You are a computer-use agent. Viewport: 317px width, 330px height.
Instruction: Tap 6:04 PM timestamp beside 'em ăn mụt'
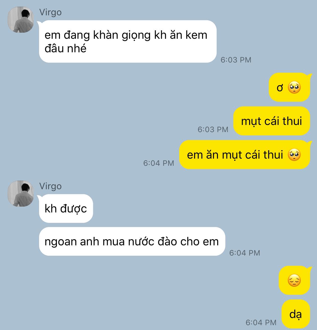159,163
